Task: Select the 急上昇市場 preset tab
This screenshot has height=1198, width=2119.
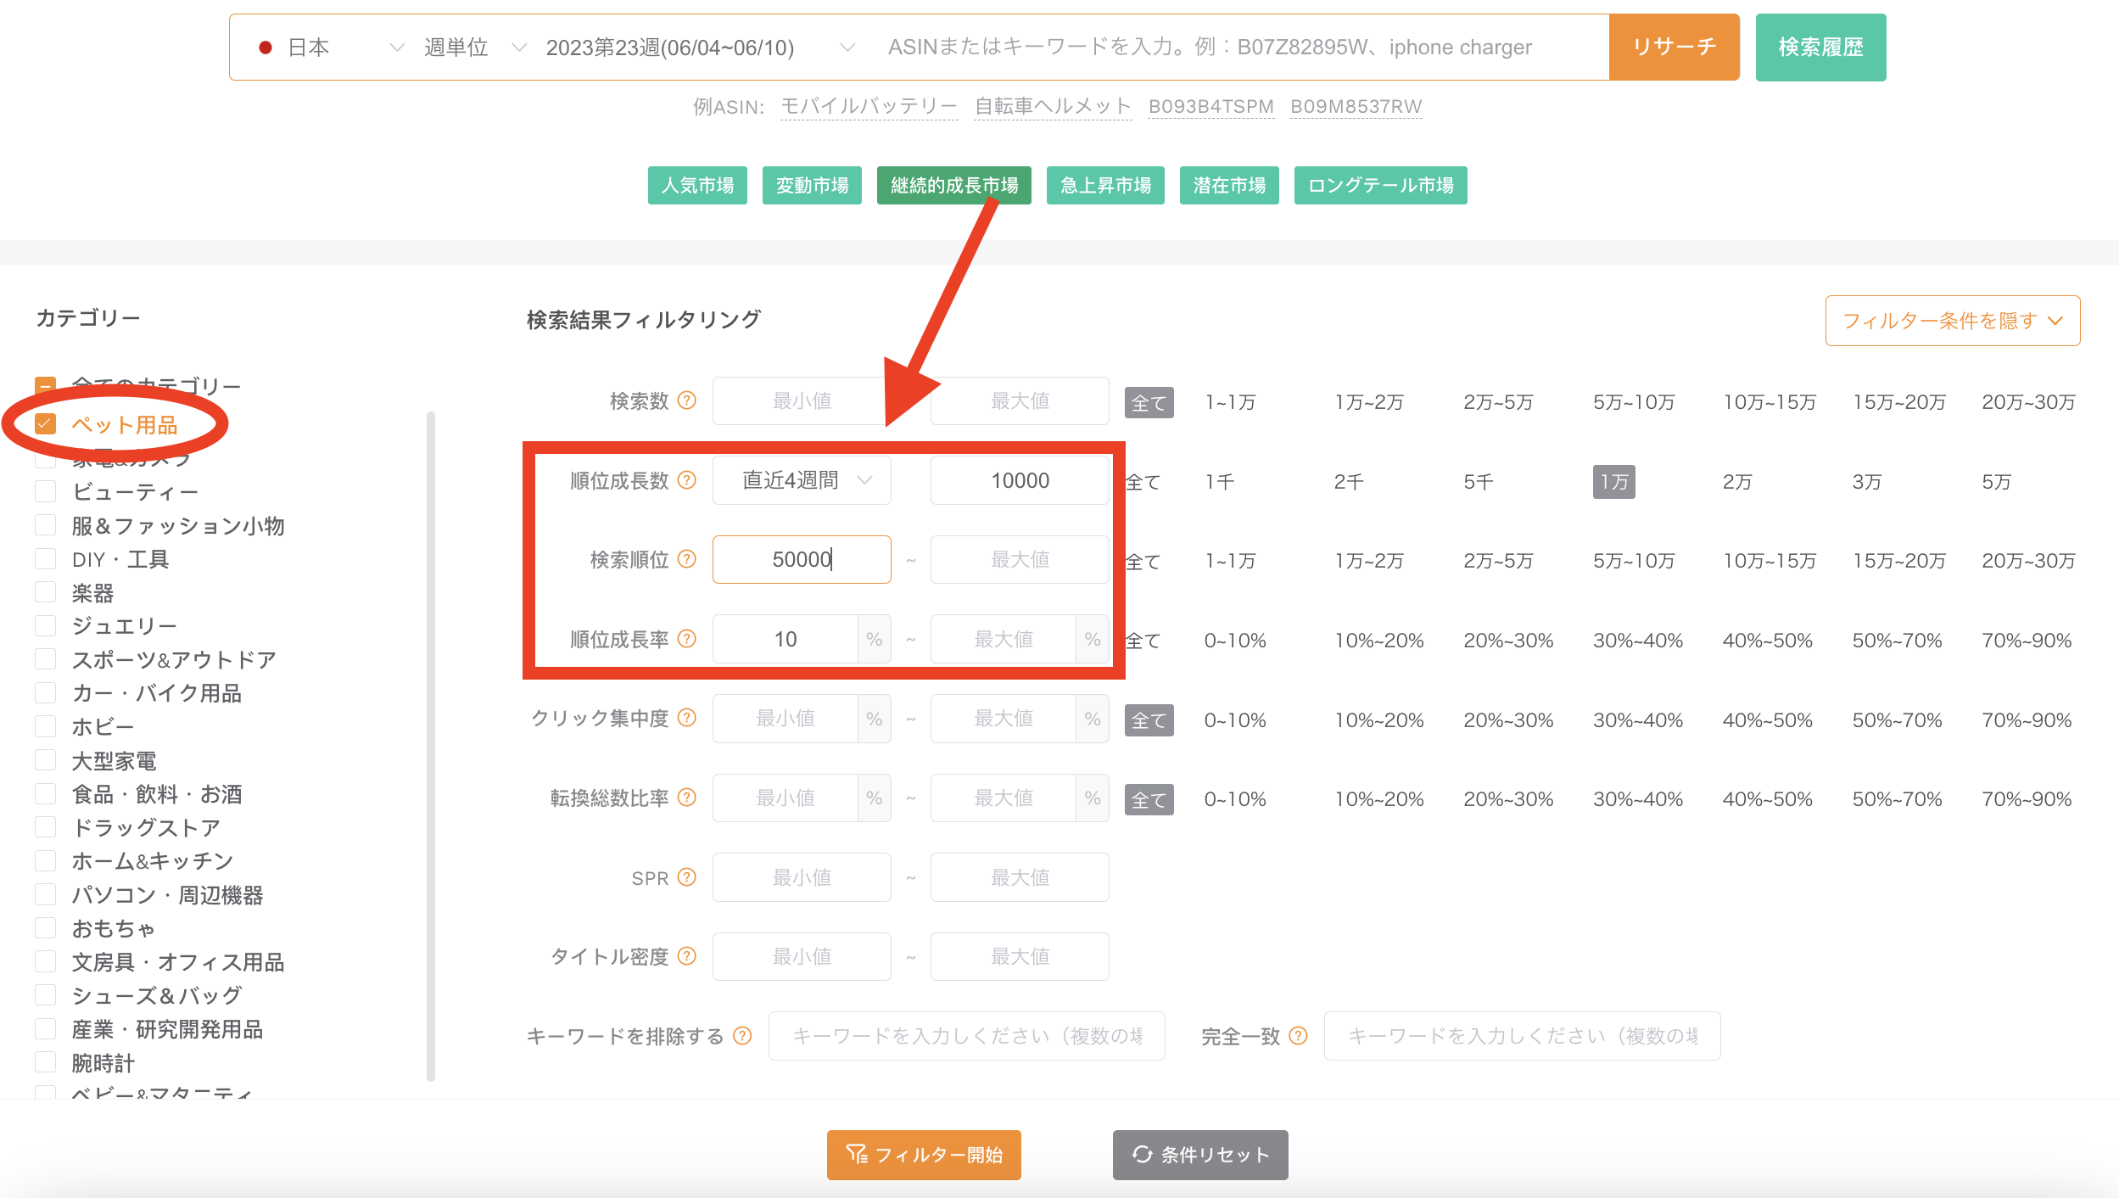Action: click(1105, 185)
